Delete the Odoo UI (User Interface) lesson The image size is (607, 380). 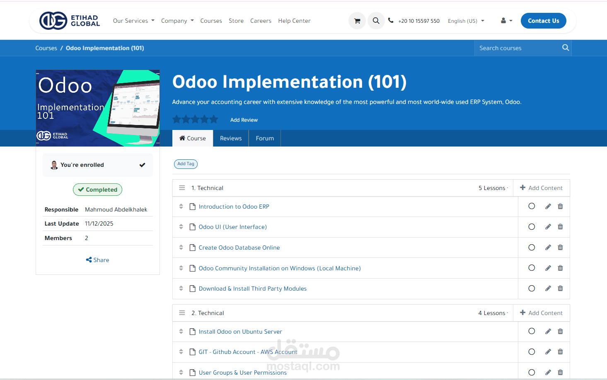560,227
